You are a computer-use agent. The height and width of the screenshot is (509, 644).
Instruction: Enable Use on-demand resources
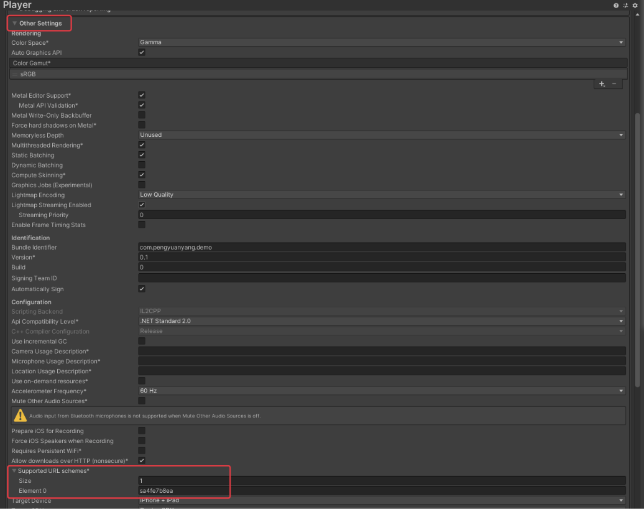click(142, 381)
